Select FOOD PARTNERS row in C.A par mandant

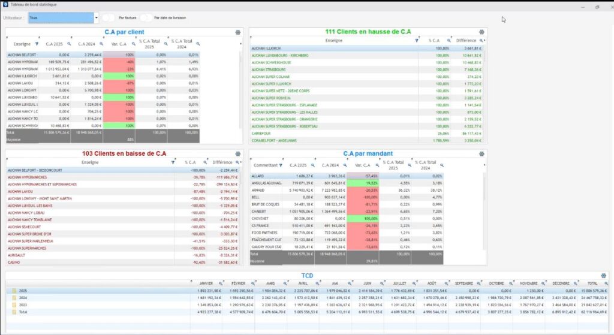tap(347, 233)
